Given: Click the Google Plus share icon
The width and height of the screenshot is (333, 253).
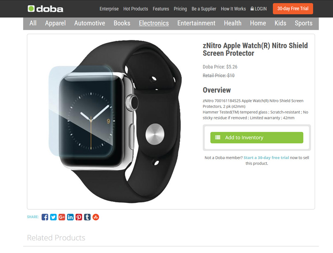Looking at the screenshot, I should 62,217.
